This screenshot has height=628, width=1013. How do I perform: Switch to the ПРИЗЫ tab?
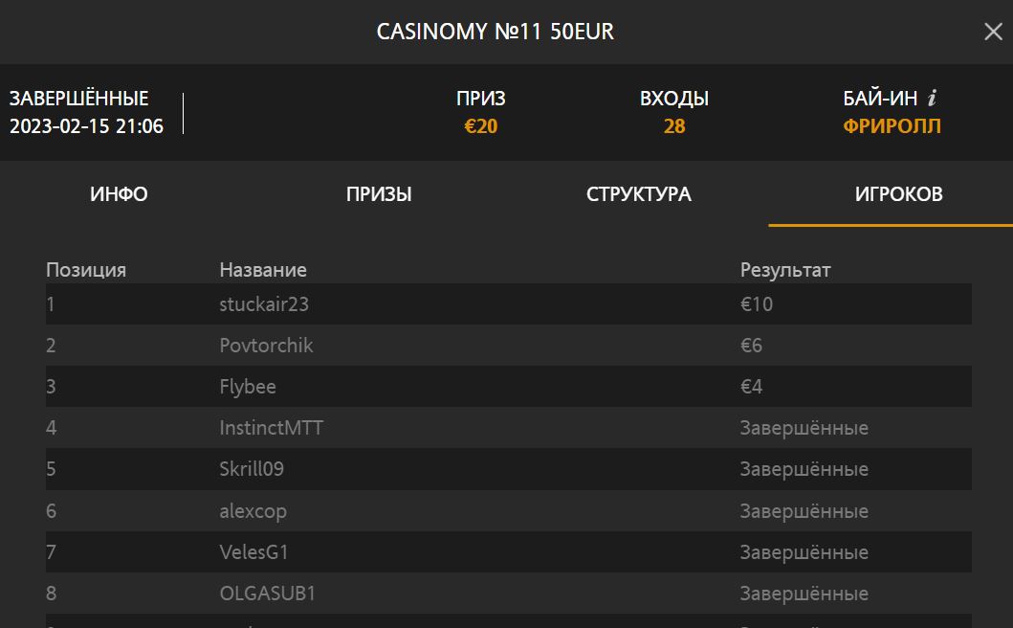point(379,194)
